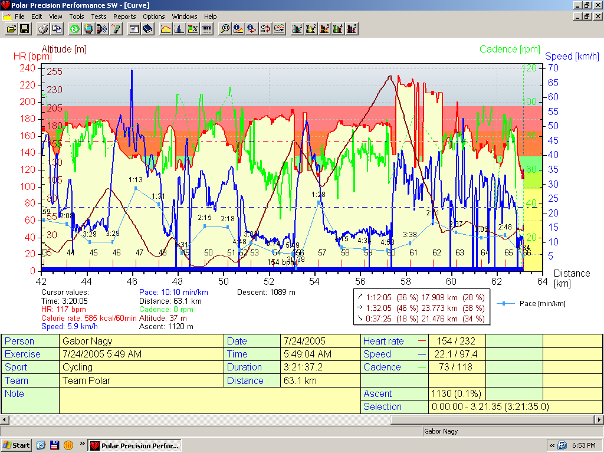
Task: Click the Ascent value 1130 (0.1%)
Action: tap(456, 393)
